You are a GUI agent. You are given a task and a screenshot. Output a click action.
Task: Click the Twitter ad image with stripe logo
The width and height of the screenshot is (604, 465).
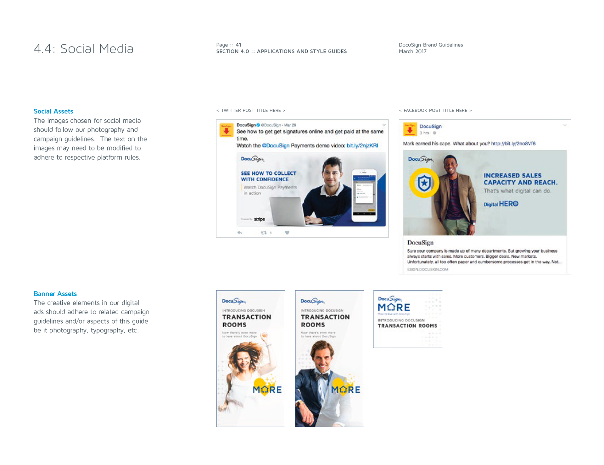[x=311, y=189]
